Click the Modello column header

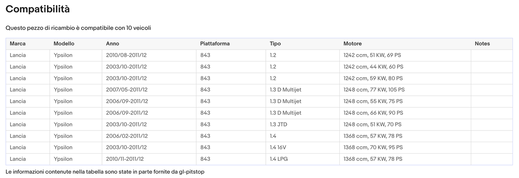click(x=64, y=44)
